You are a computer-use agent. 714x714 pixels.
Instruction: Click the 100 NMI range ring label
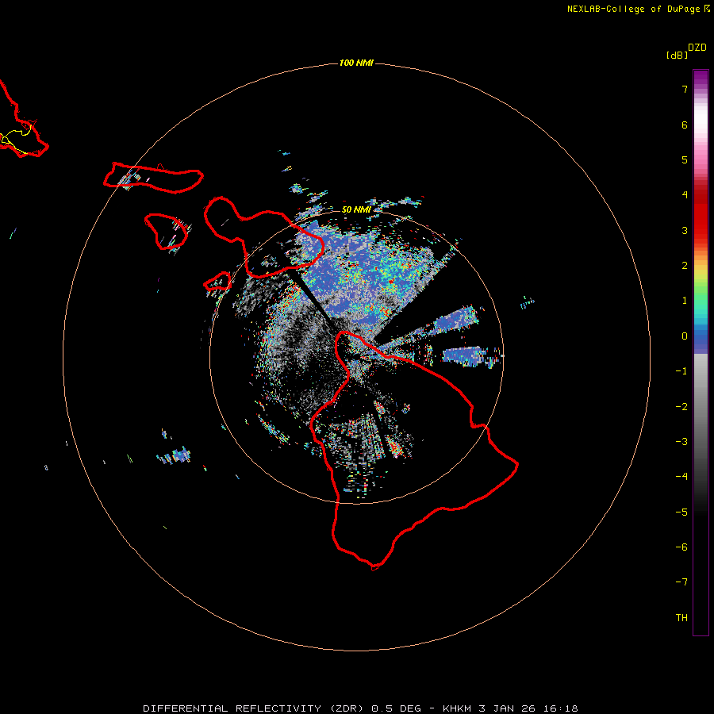(356, 63)
